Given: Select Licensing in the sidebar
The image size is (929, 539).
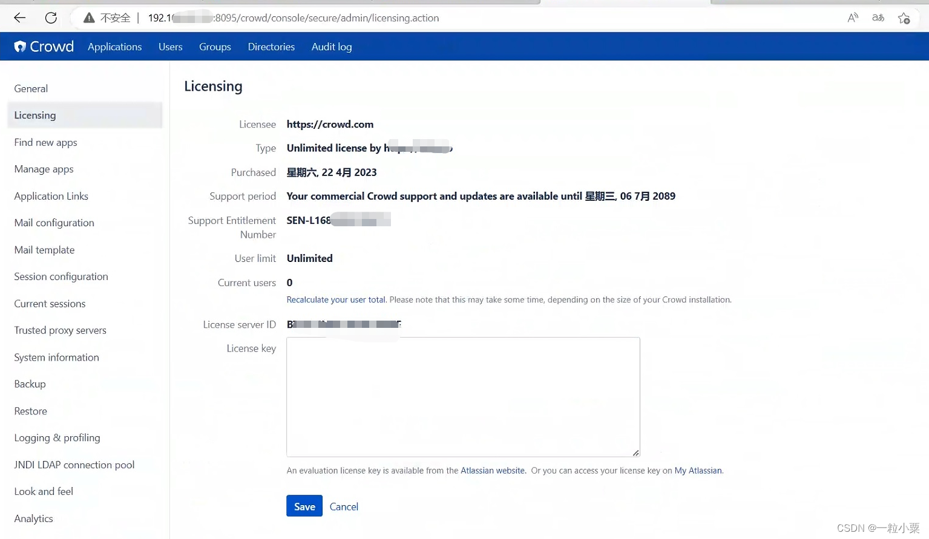Looking at the screenshot, I should coord(85,115).
